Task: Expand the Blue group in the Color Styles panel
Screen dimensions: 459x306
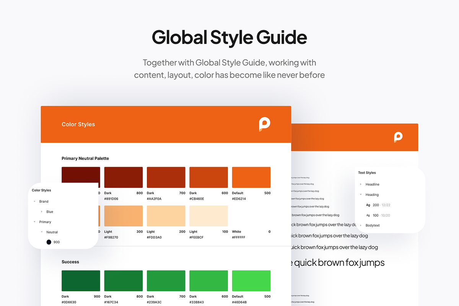Action: [42, 212]
